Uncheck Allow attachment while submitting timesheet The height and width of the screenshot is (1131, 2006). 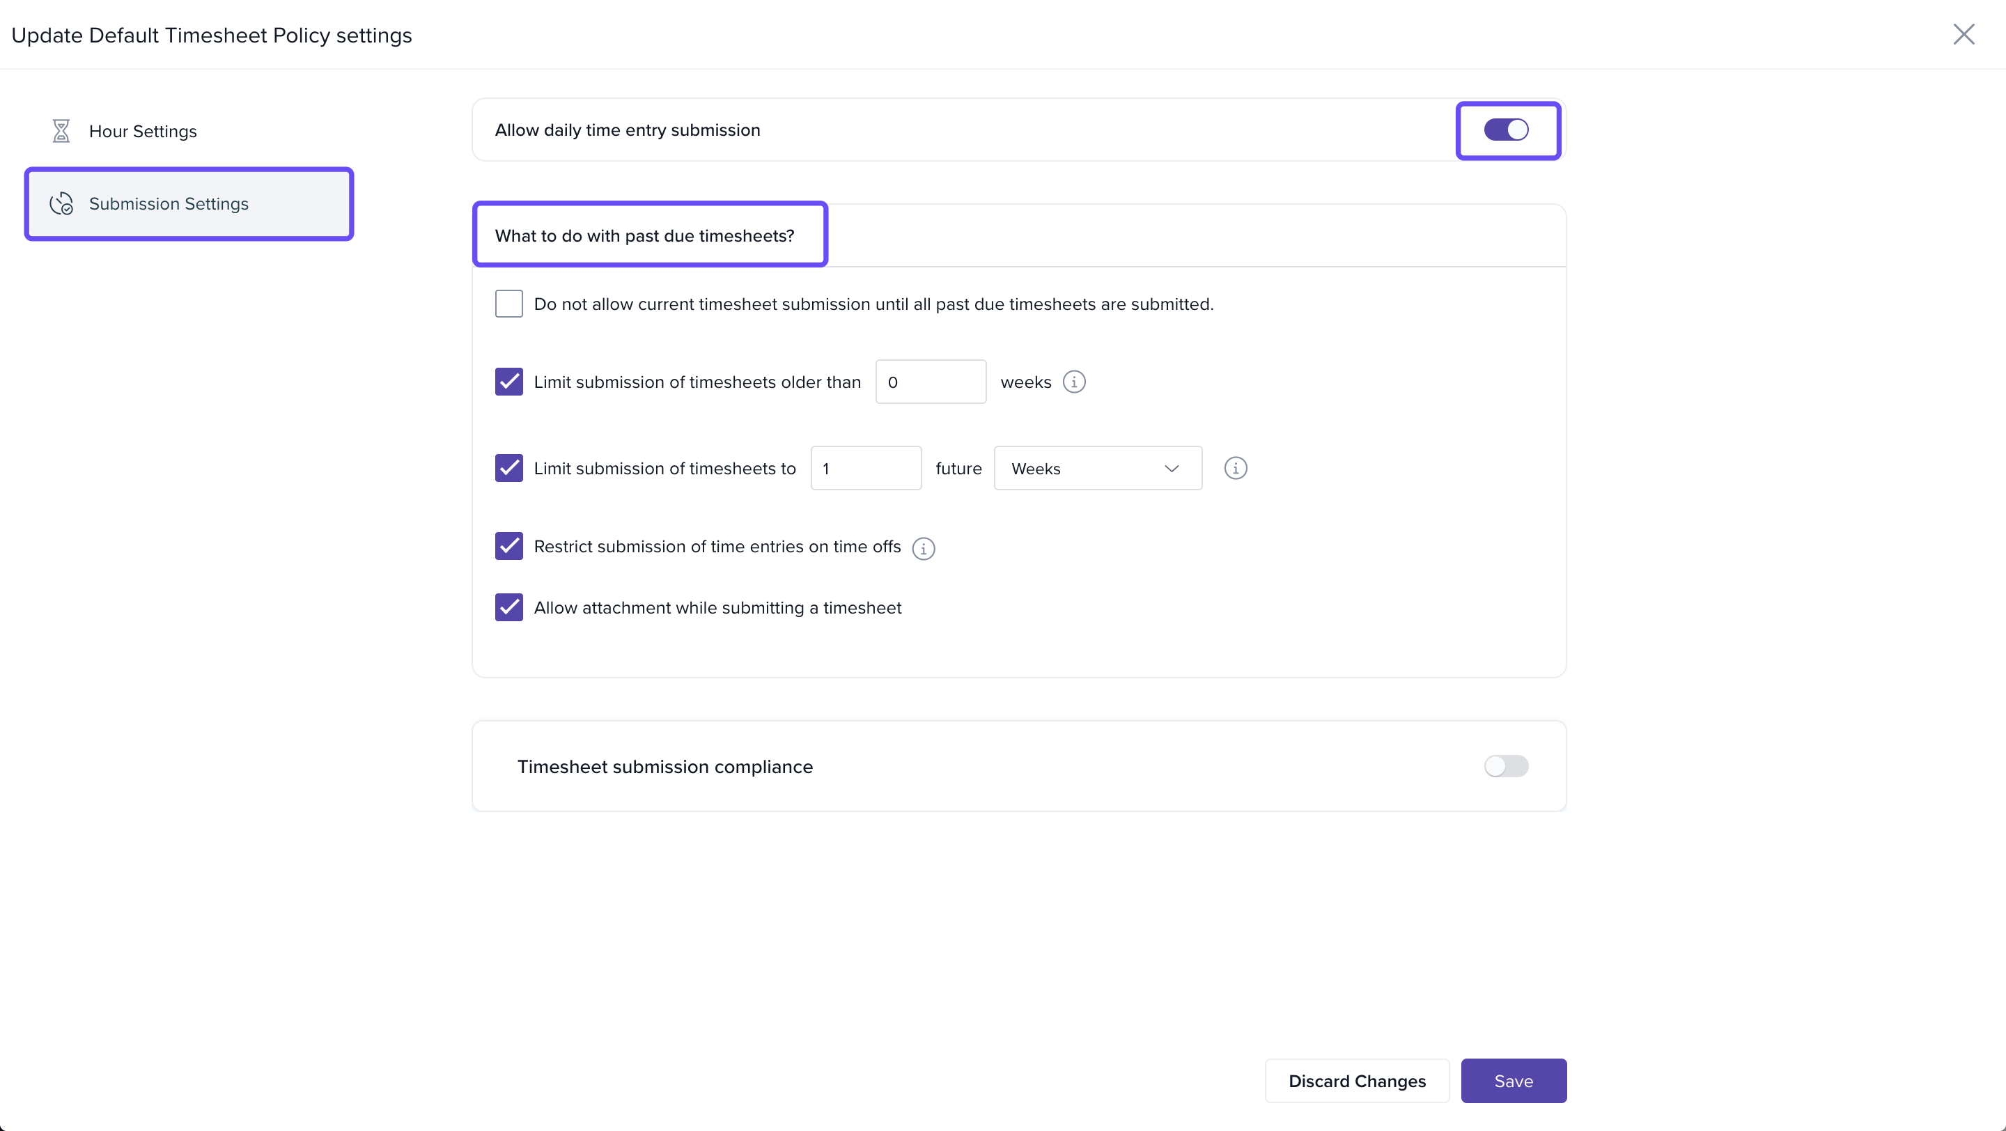(508, 608)
